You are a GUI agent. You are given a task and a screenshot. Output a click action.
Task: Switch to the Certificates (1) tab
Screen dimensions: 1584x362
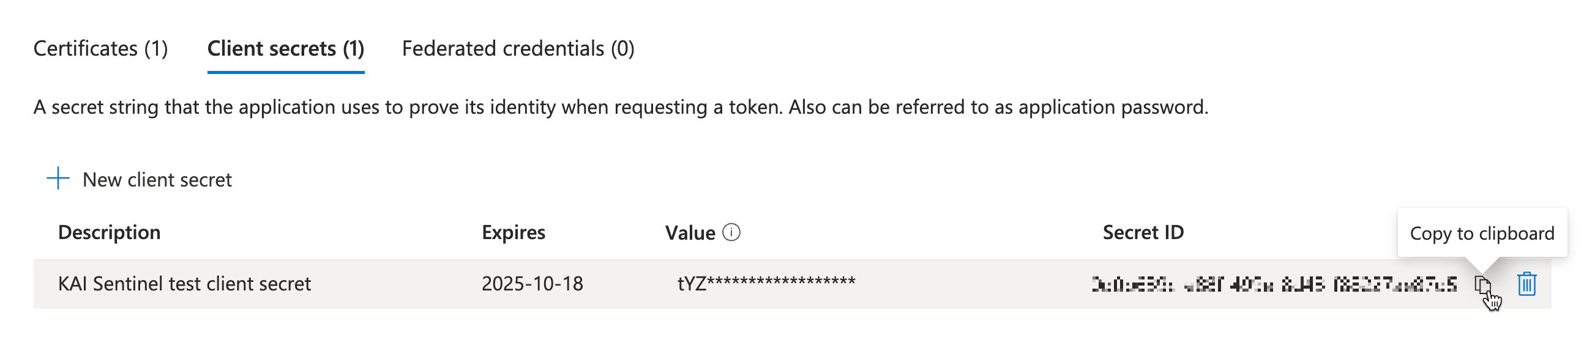coord(101,48)
